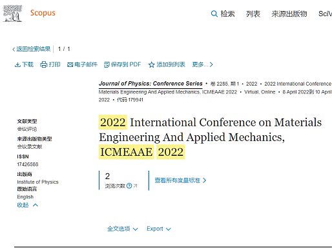
Task: Select publisher text Institute of Physics
Action: point(37,182)
